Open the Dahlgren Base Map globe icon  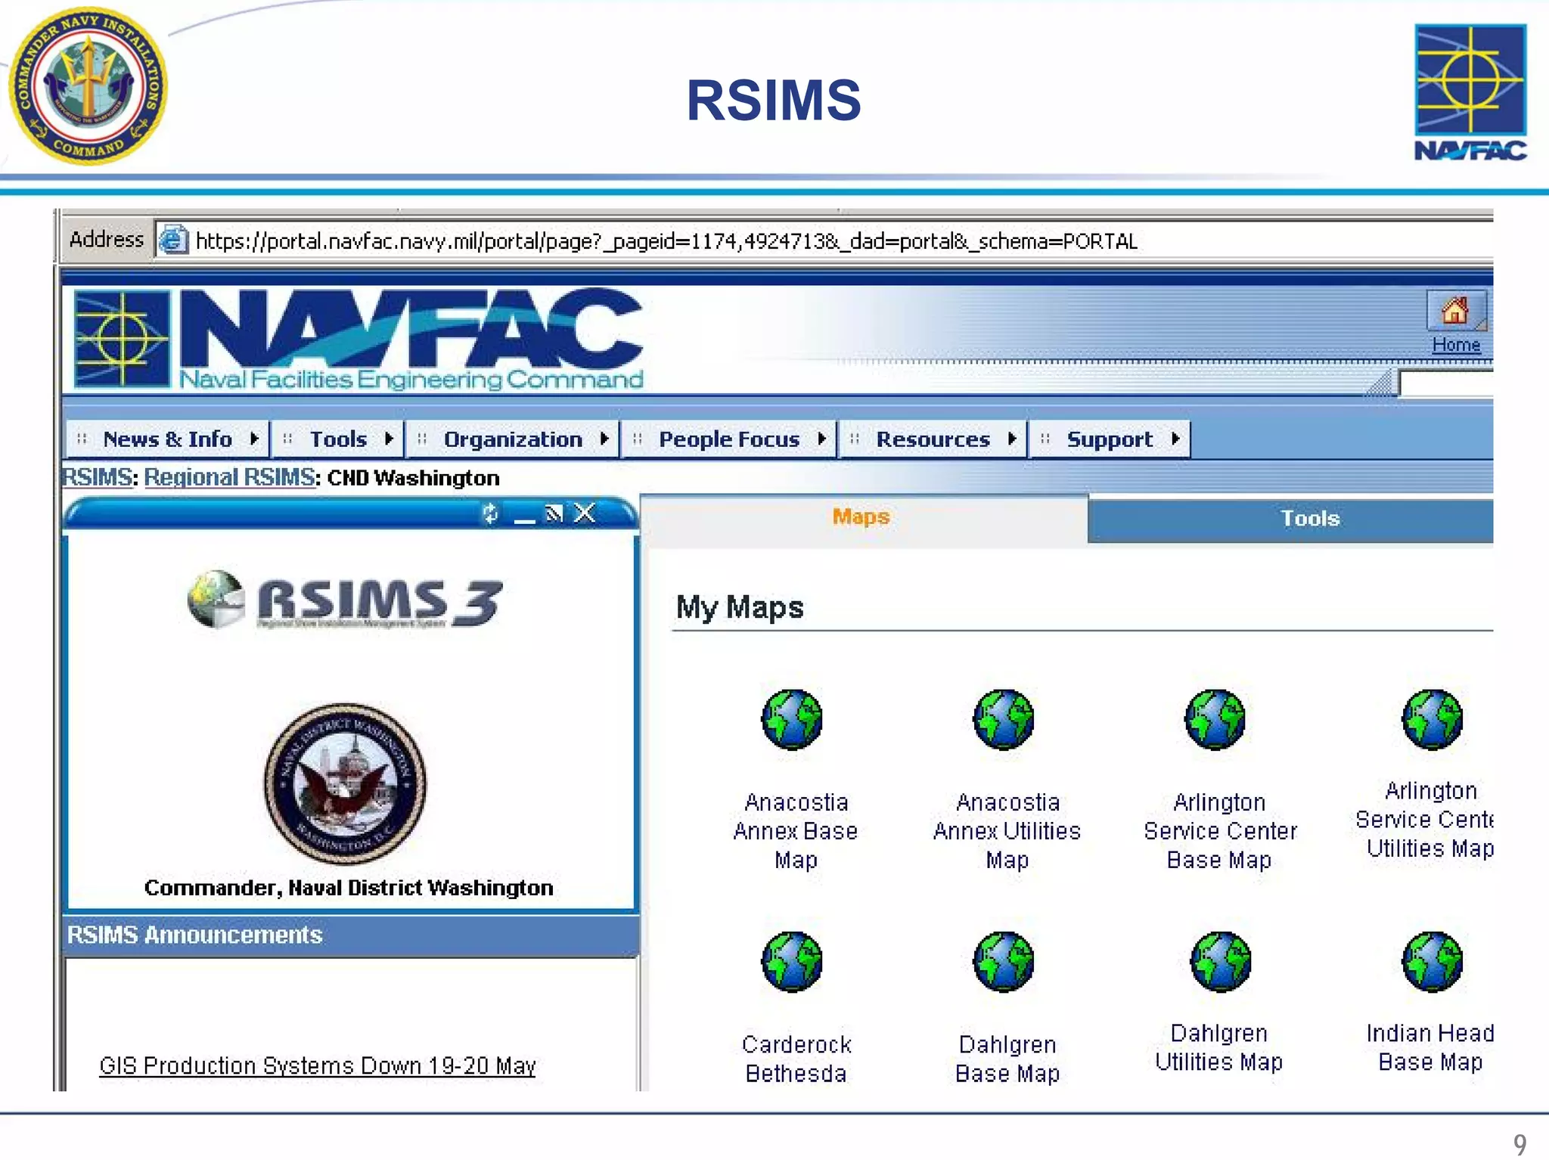coord(1004,962)
